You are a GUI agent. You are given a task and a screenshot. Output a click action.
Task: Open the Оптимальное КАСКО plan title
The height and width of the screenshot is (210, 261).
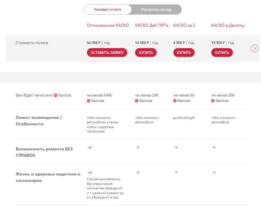108,25
